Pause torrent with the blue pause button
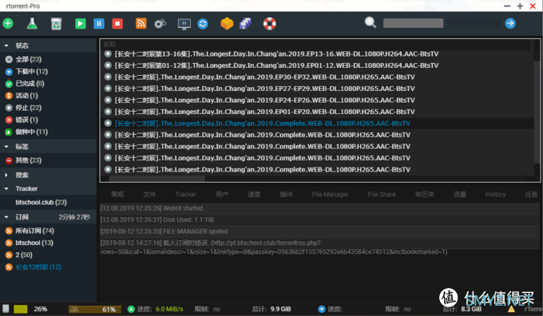 pyautogui.click(x=99, y=23)
